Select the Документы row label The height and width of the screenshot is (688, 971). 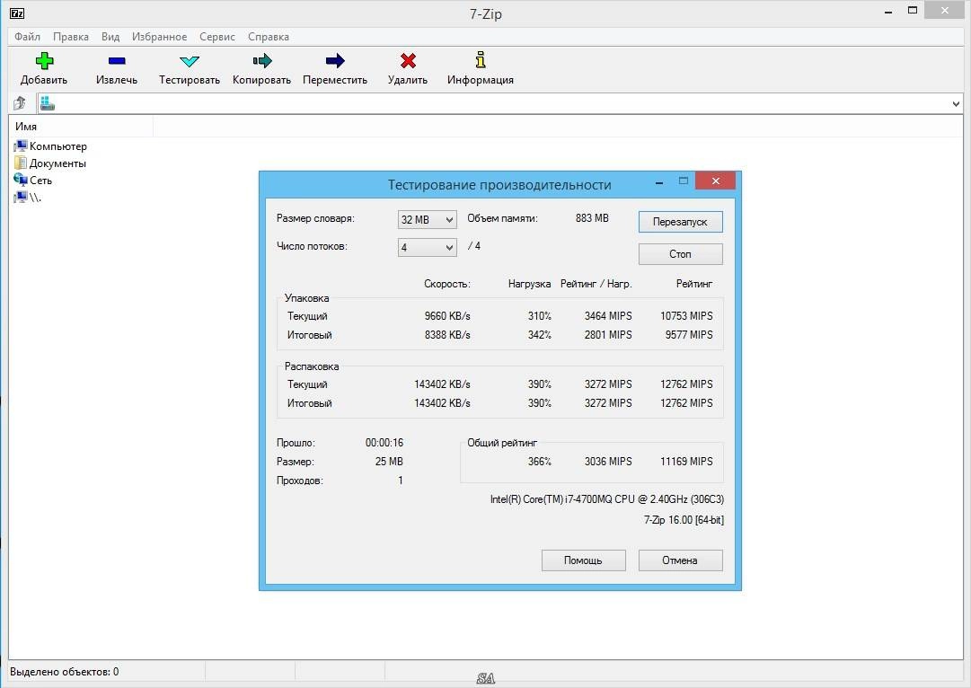pos(57,163)
